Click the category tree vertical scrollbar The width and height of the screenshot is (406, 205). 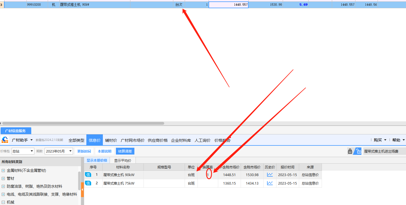[x=79, y=181]
